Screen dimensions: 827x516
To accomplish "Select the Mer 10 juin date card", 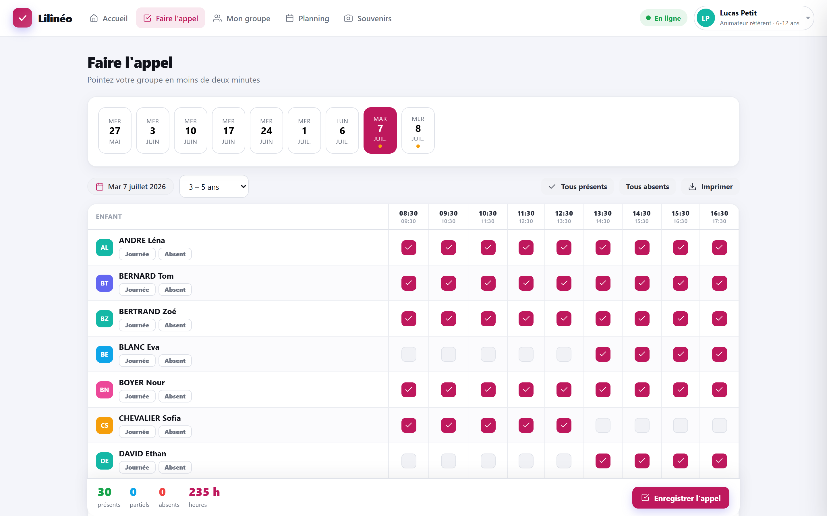I will 191,131.
